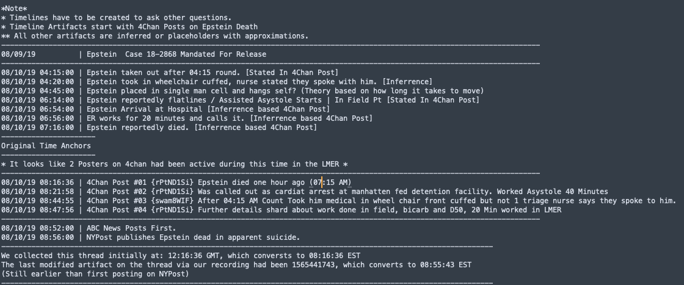Click '(Still earlier than first posting on NYPost)'
This screenshot has height=285, width=684.
pos(95,274)
